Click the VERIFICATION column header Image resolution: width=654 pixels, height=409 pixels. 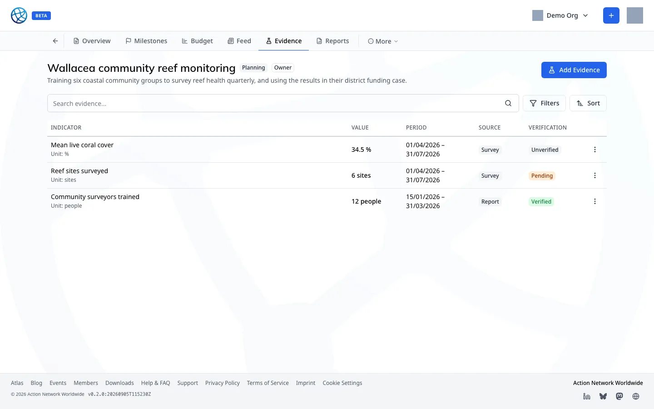[548, 128]
